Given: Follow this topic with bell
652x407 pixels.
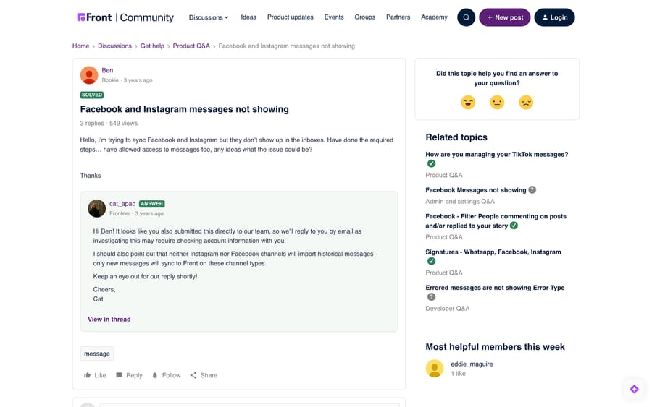Looking at the screenshot, I should [x=167, y=375].
